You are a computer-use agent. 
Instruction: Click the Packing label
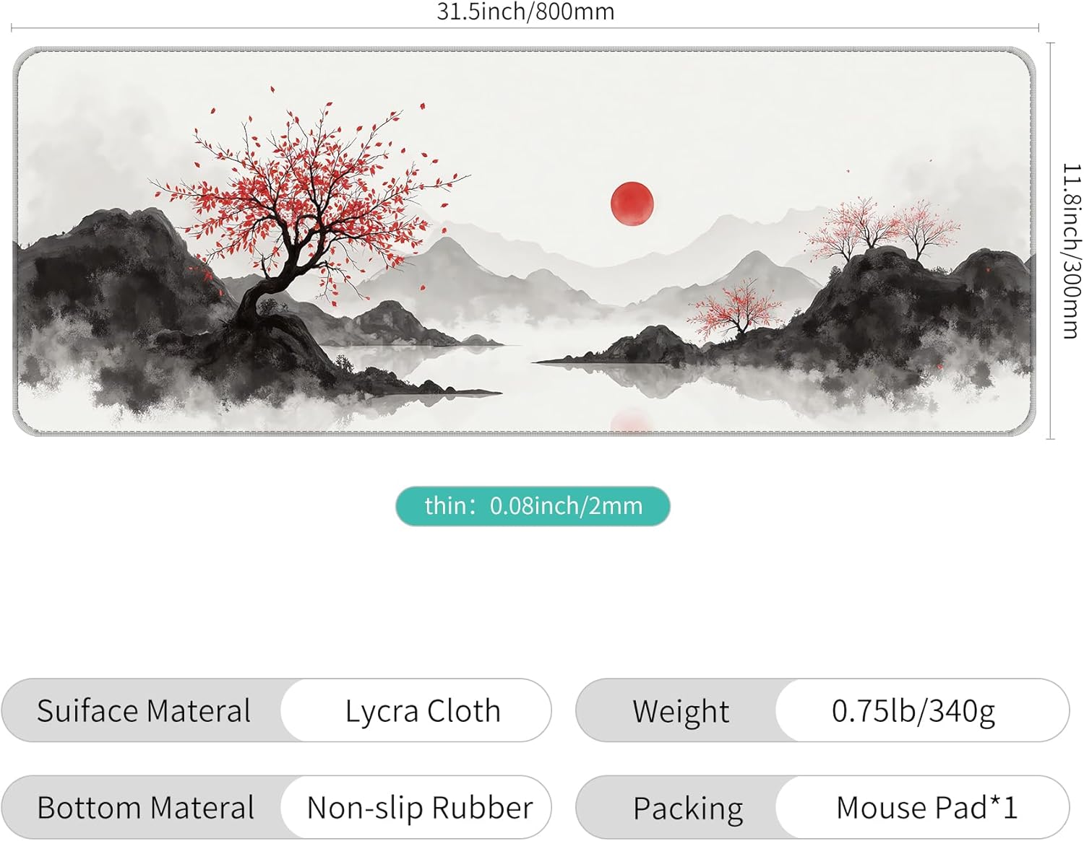(688, 809)
